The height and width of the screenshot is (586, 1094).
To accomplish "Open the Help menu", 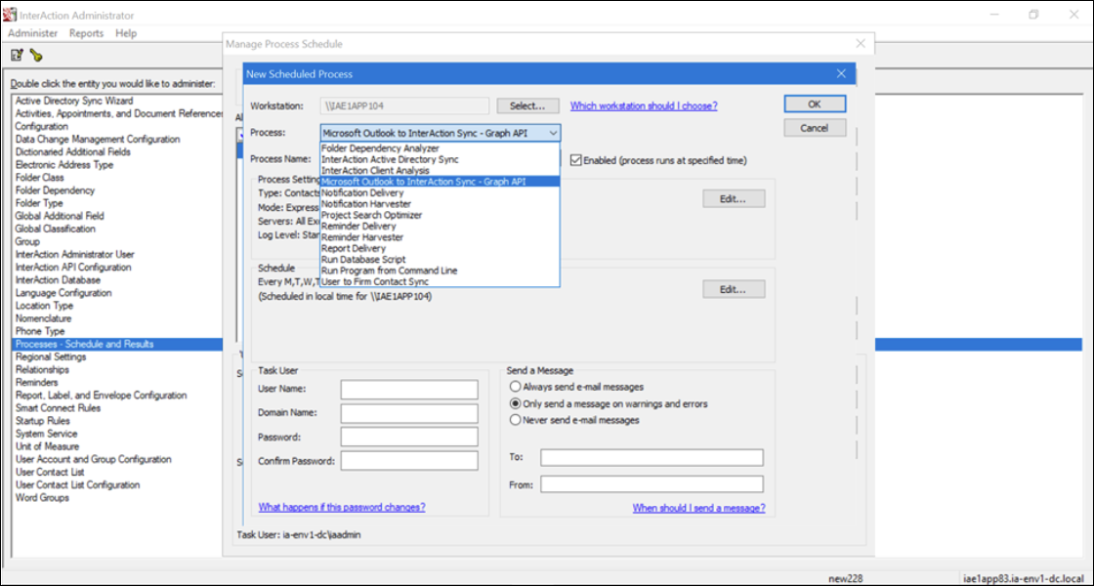I will pos(126,33).
